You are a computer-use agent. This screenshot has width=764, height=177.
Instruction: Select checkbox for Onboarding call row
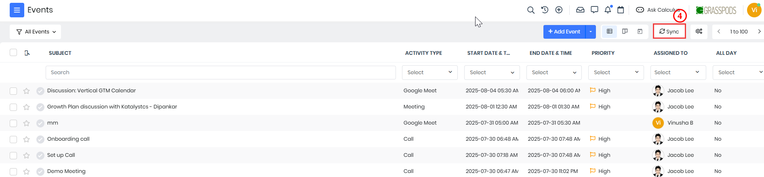pos(13,140)
